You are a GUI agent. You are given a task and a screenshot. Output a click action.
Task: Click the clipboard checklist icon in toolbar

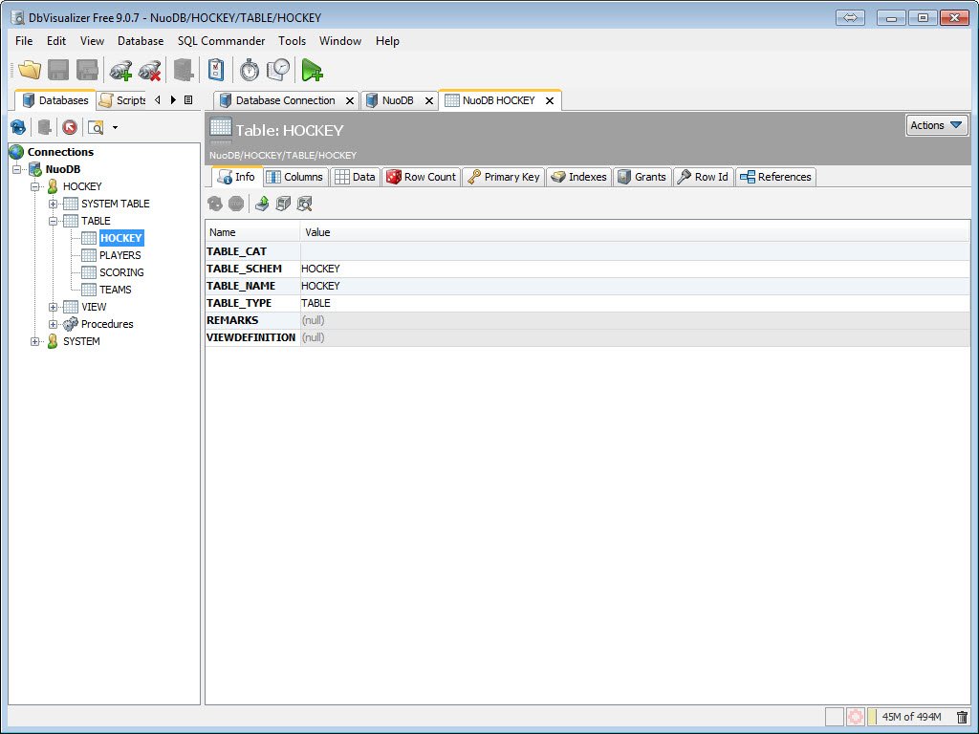(x=217, y=70)
